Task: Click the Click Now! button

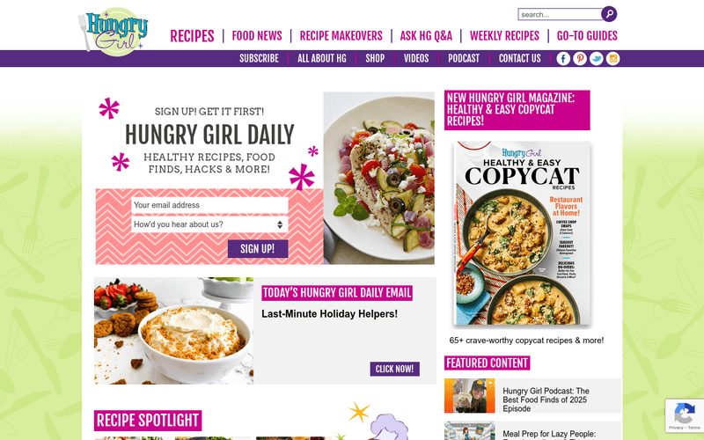Action: pyautogui.click(x=394, y=369)
